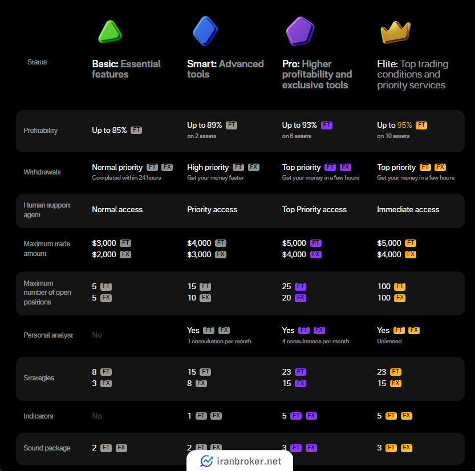Screen dimensions: 475x471
Task: Click '1 consultation per month' text
Action: [x=220, y=341]
